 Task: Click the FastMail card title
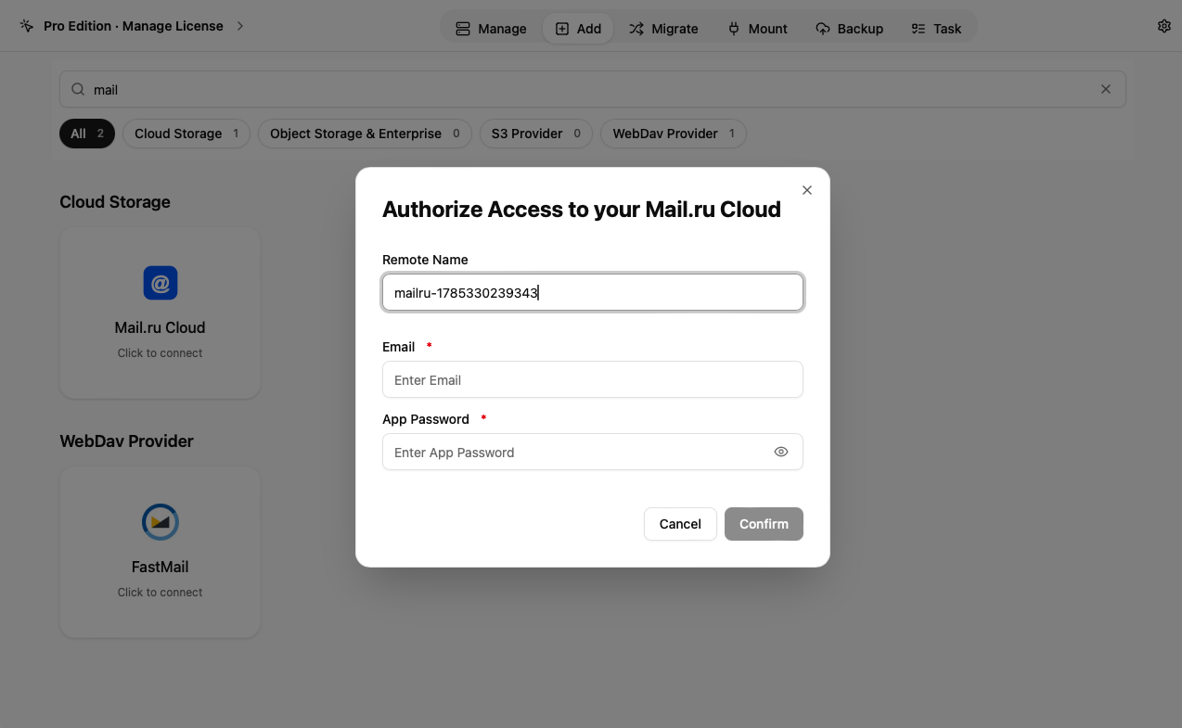click(x=160, y=567)
